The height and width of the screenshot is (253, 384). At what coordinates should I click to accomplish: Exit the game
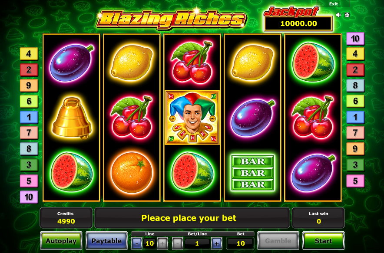coord(333,4)
